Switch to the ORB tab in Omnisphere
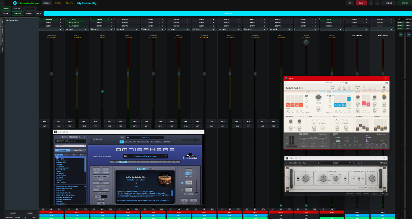This screenshot has height=219, width=412. 115,162
